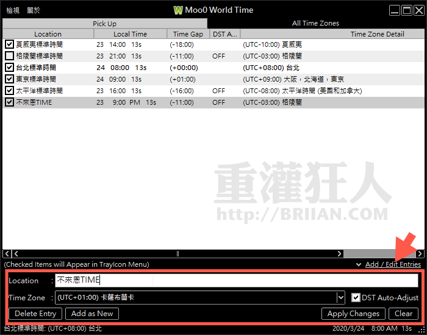Check the 格陵蘭標準時間 checkbox

(9, 56)
